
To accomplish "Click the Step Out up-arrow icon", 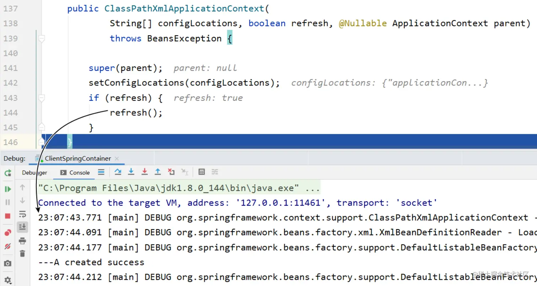I will click(x=158, y=172).
